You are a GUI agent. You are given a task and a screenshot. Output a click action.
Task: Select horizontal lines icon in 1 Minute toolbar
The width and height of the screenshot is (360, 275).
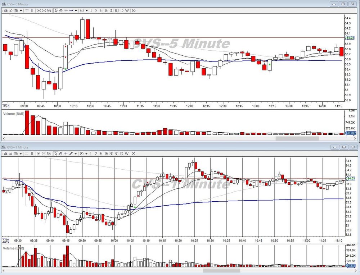[x=27, y=154]
